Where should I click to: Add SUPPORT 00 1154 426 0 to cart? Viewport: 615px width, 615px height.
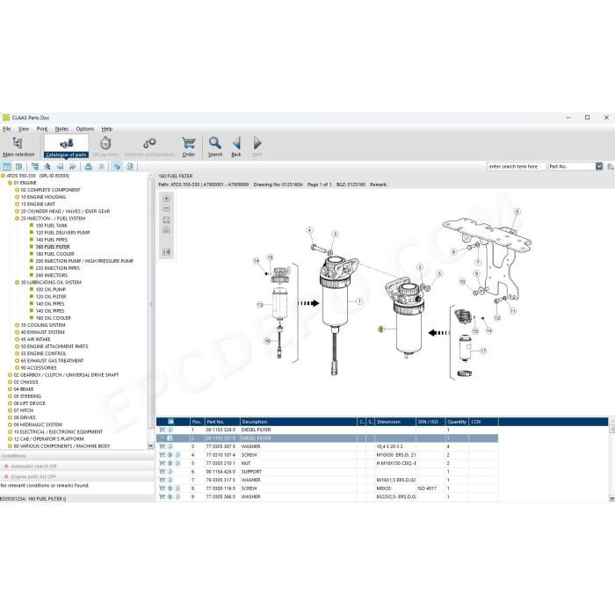coord(162,472)
